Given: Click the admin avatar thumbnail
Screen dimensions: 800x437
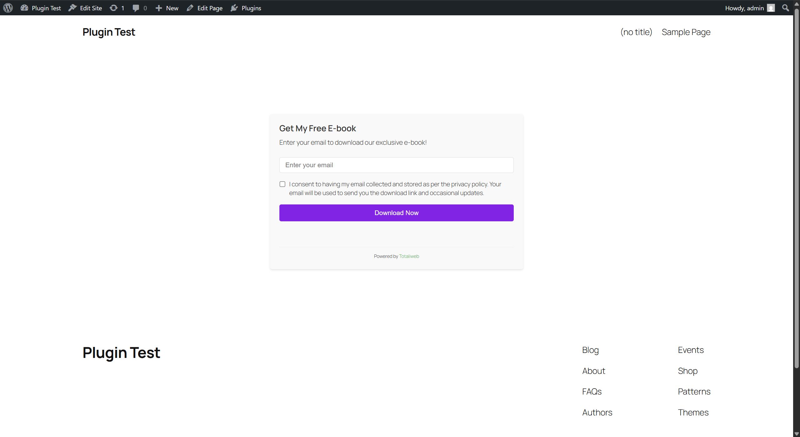Looking at the screenshot, I should [771, 8].
